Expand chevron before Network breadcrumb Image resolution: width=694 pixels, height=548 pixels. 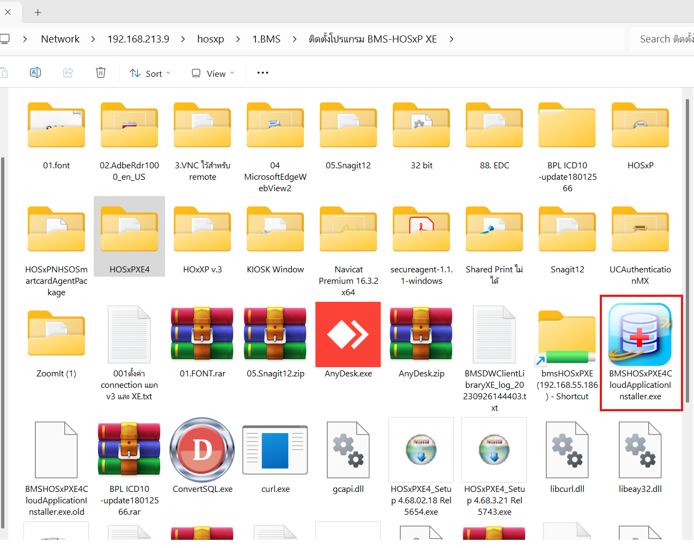[25, 39]
